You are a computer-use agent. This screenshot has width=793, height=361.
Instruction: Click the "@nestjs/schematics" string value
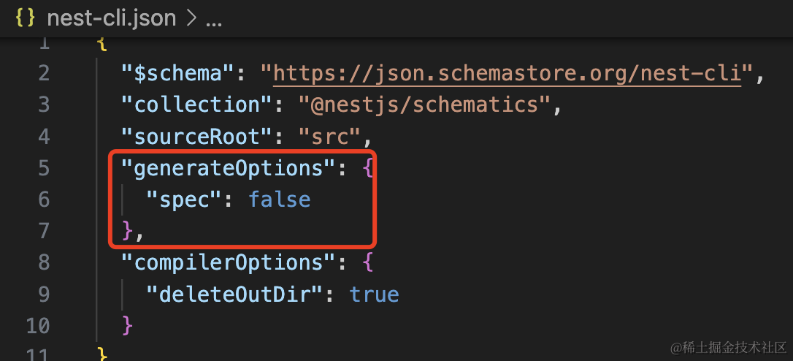pyautogui.click(x=424, y=104)
